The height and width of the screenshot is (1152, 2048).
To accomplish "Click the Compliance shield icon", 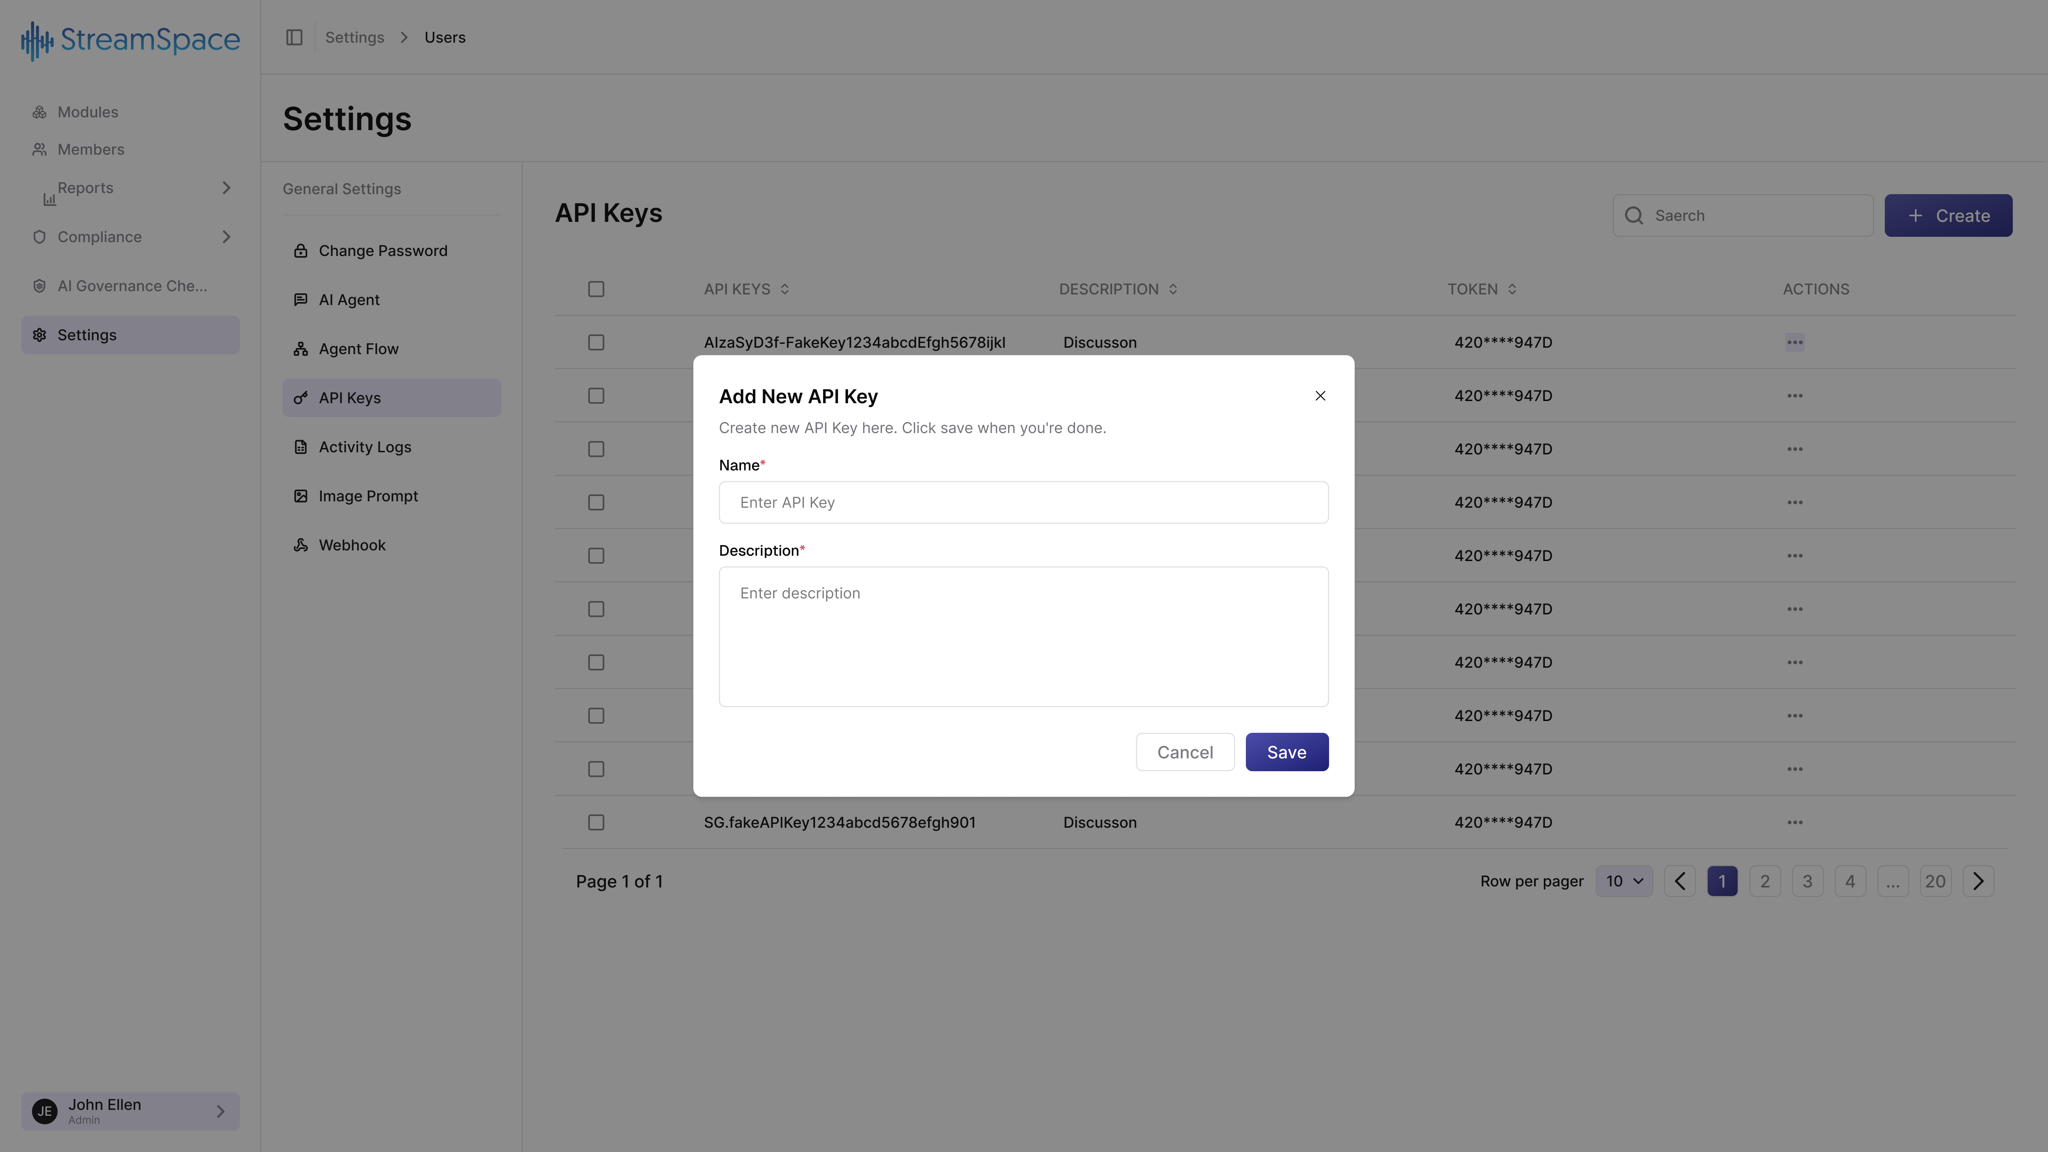I will click(39, 237).
